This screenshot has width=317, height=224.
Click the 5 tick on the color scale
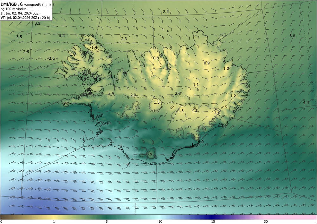[107, 221]
